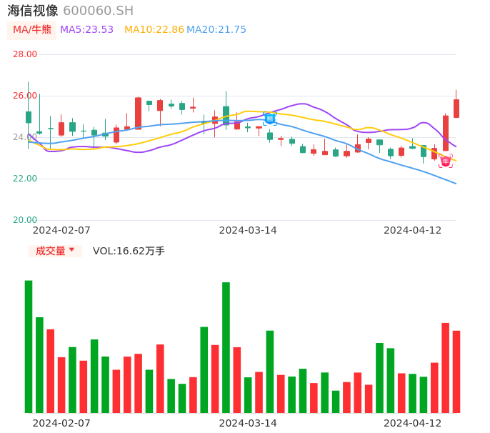Click the MA20:21.75 label
The image size is (490, 433).
(216, 30)
